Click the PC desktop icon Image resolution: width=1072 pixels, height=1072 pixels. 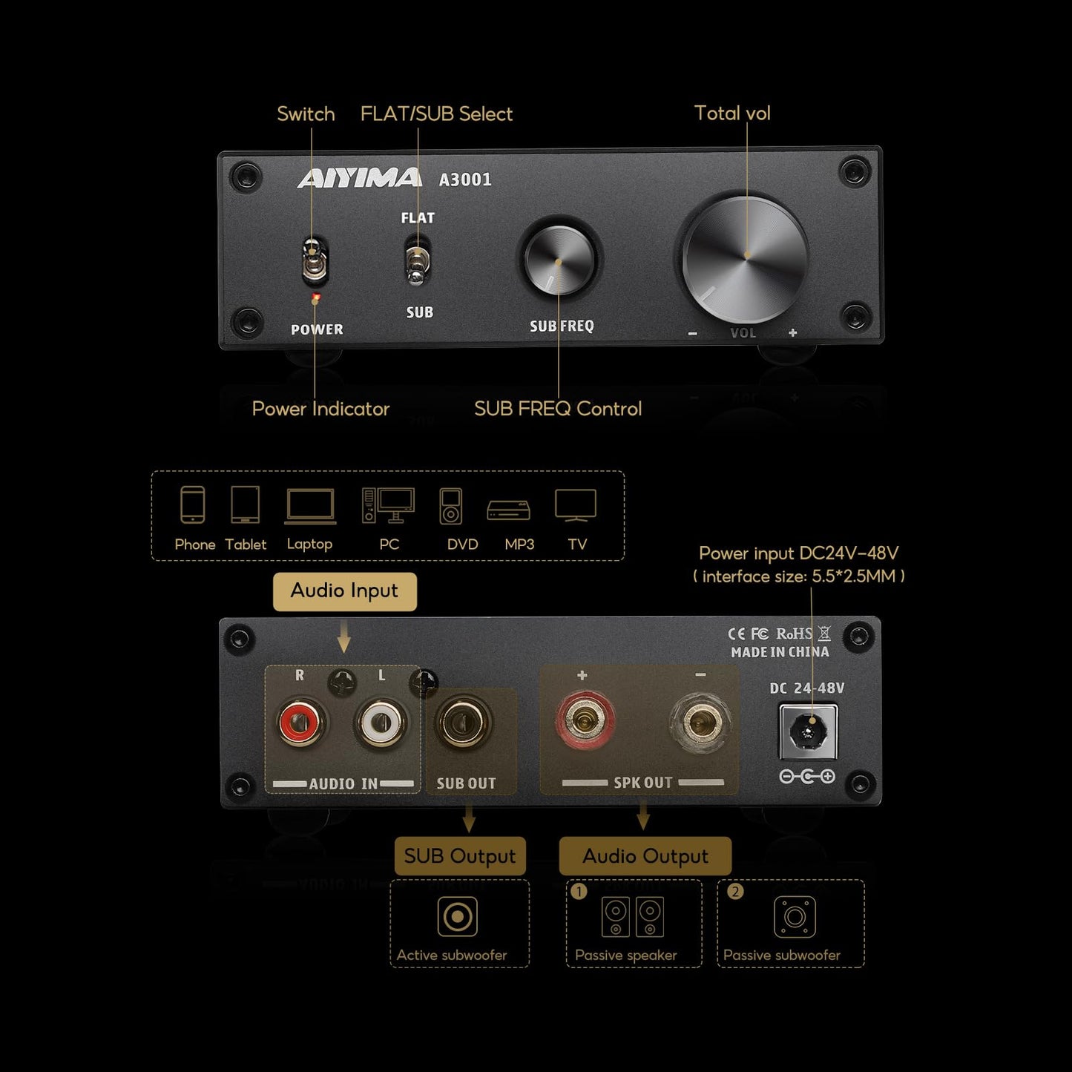(388, 505)
